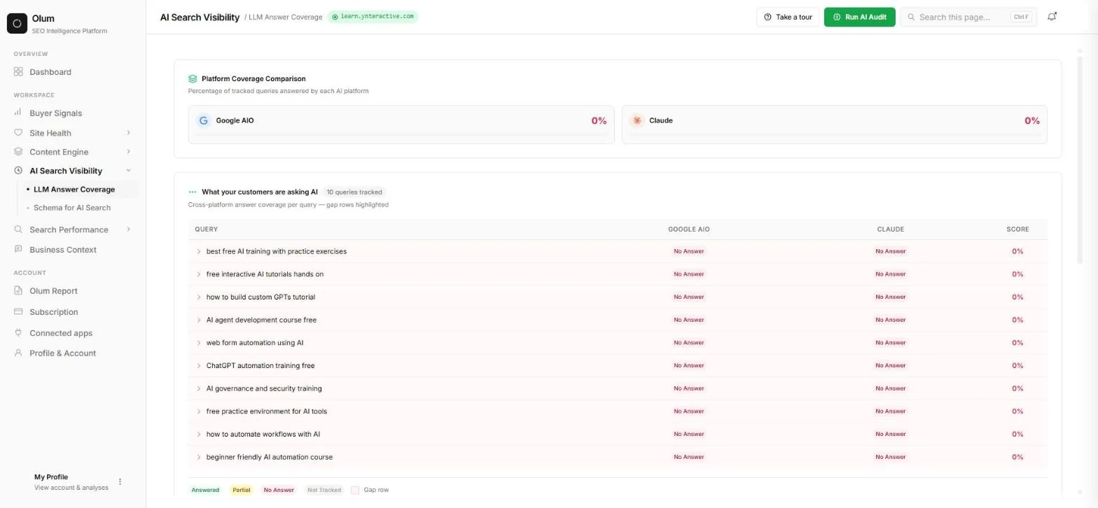The height and width of the screenshot is (508, 1098).
Task: Expand the Content Engine submenu chevron
Action: click(x=128, y=152)
